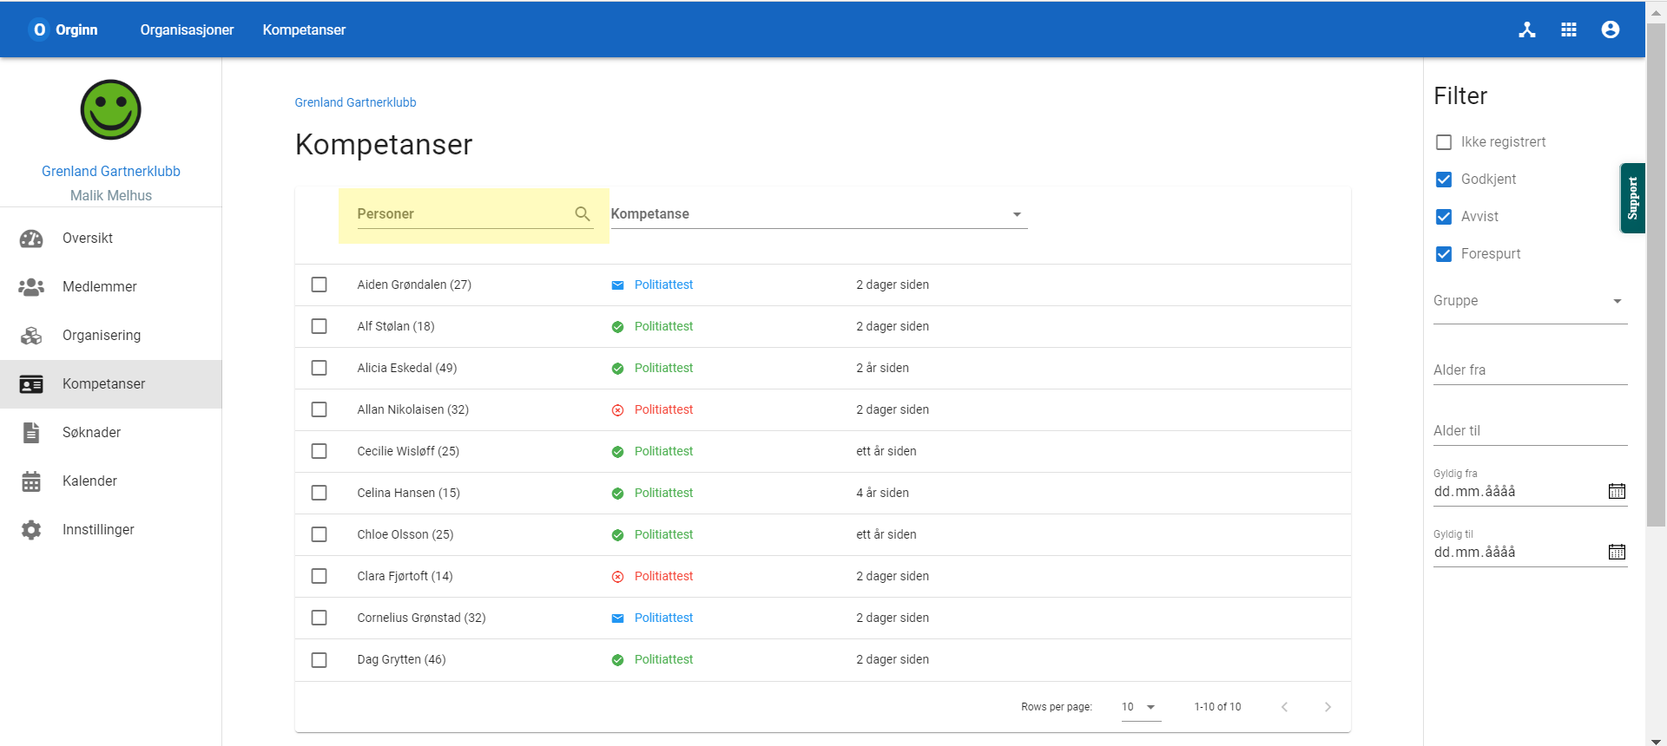Click the search magnifier in Personer field
The height and width of the screenshot is (746, 1667).
click(x=583, y=213)
